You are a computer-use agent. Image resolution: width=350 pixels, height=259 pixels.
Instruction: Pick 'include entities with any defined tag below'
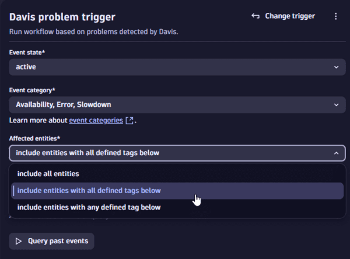tap(89, 207)
